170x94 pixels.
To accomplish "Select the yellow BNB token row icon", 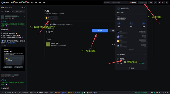I will (x=118, y=41).
